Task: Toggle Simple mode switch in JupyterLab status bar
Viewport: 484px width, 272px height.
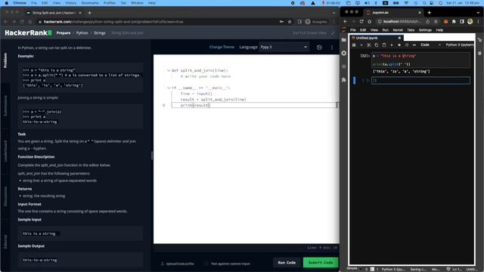Action: pyautogui.click(x=361, y=269)
